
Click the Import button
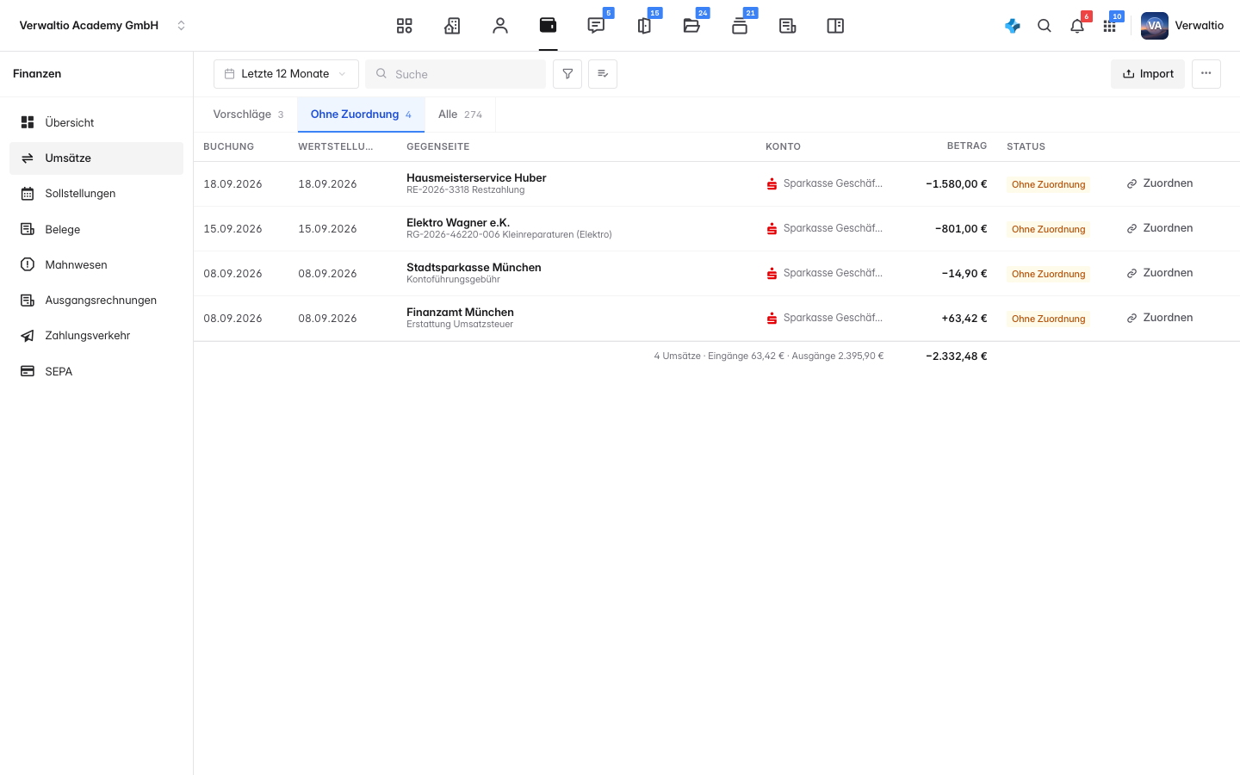pos(1148,74)
